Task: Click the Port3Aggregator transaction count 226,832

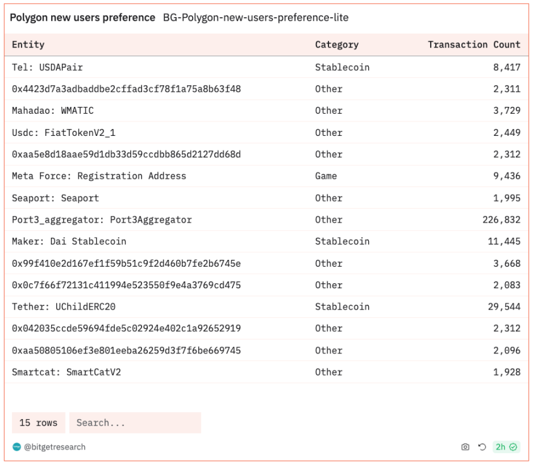Action: pos(501,220)
